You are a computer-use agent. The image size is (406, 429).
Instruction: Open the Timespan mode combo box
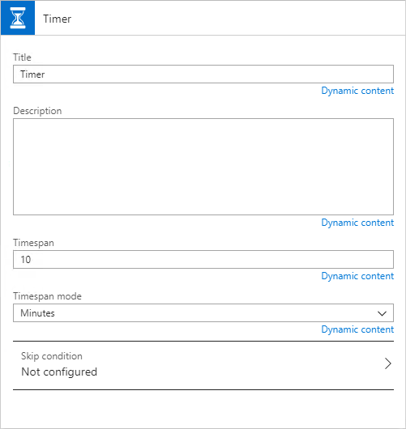tap(203, 312)
